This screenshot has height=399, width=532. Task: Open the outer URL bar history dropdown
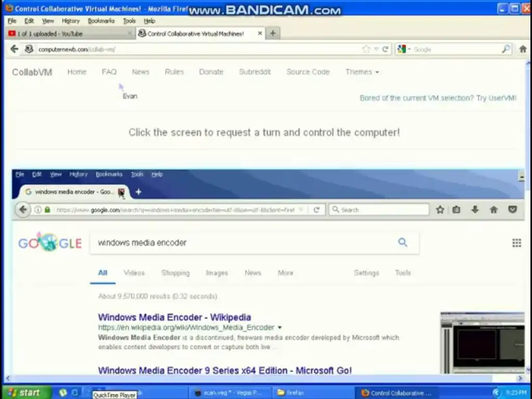(376, 49)
